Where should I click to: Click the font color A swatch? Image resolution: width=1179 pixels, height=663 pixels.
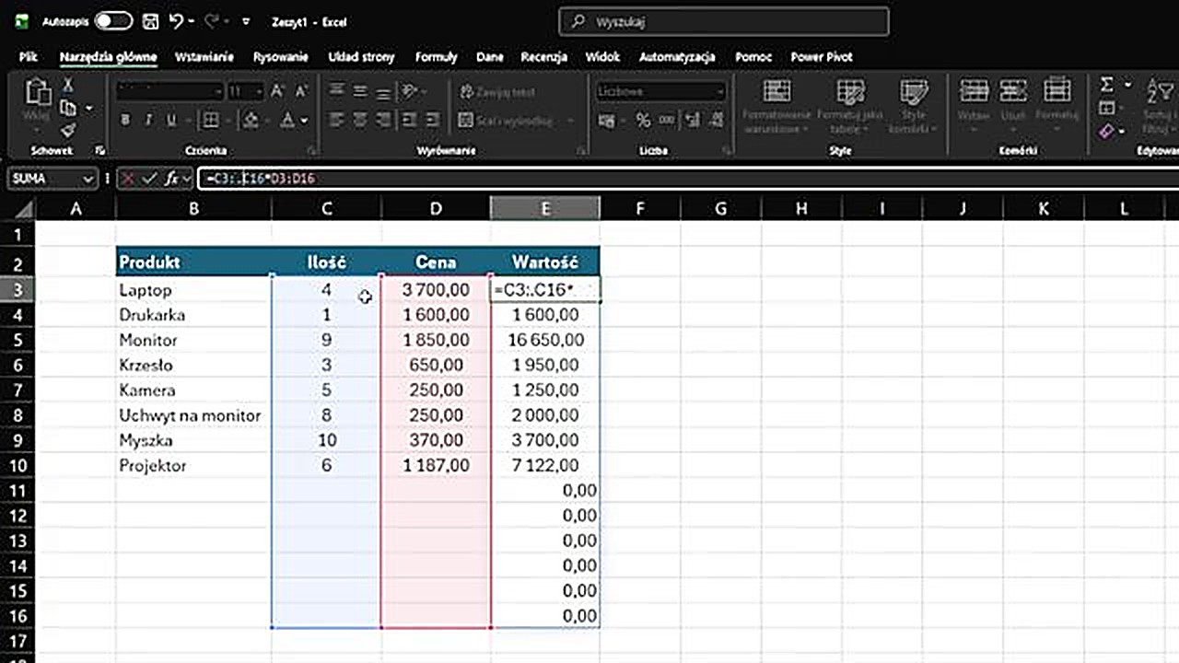[x=287, y=121]
